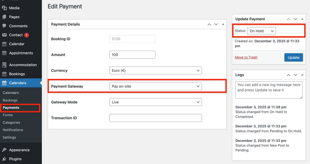Toggle the Payment Details panel collapse arrow
This screenshot has width=310, height=164.
223,24
